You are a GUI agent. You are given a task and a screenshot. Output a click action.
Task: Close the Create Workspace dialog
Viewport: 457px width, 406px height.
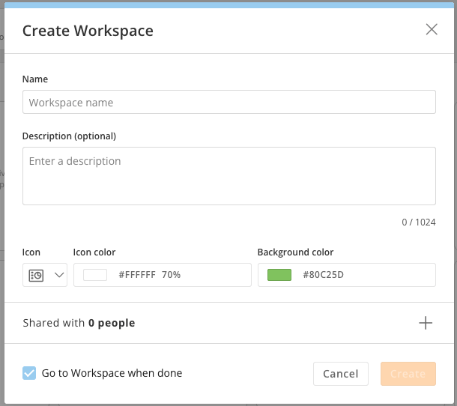432,29
